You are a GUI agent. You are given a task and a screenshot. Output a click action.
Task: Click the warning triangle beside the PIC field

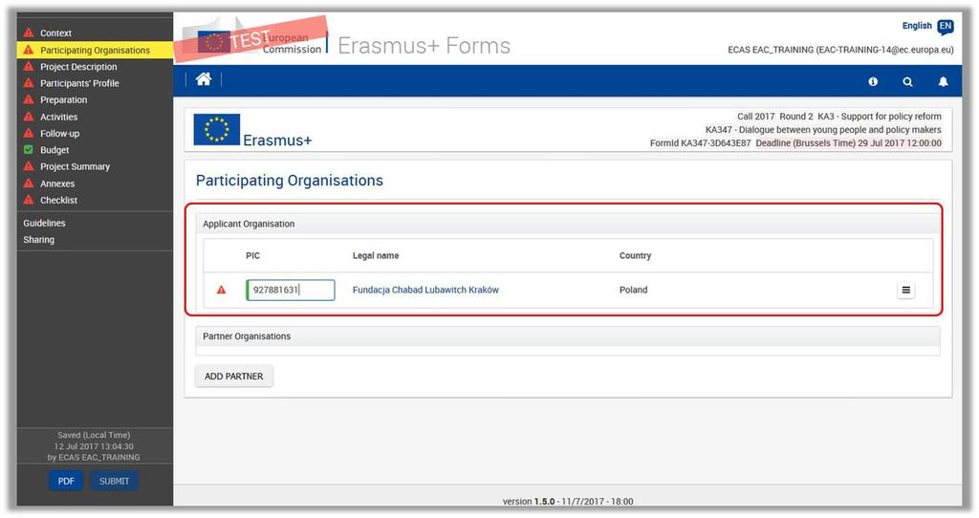(x=221, y=290)
